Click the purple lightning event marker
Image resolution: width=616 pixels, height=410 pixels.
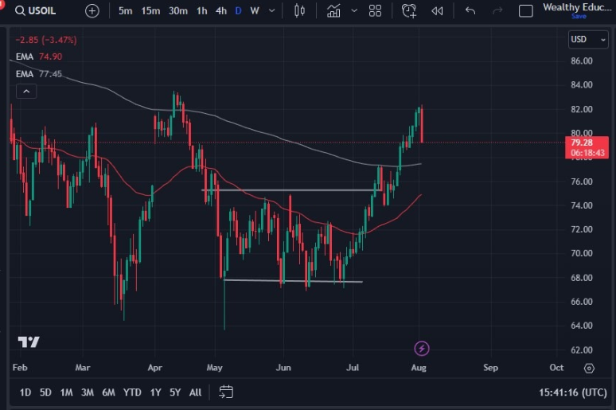(422, 348)
